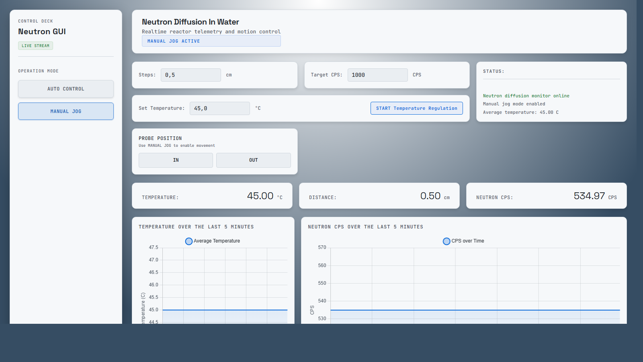Click 'Neutron GUI' sidebar title

(42, 31)
